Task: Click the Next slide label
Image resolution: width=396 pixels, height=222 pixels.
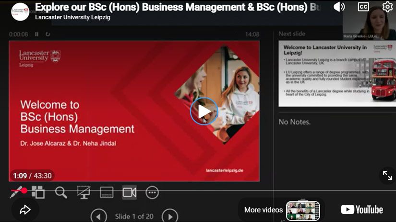Action: click(x=292, y=33)
